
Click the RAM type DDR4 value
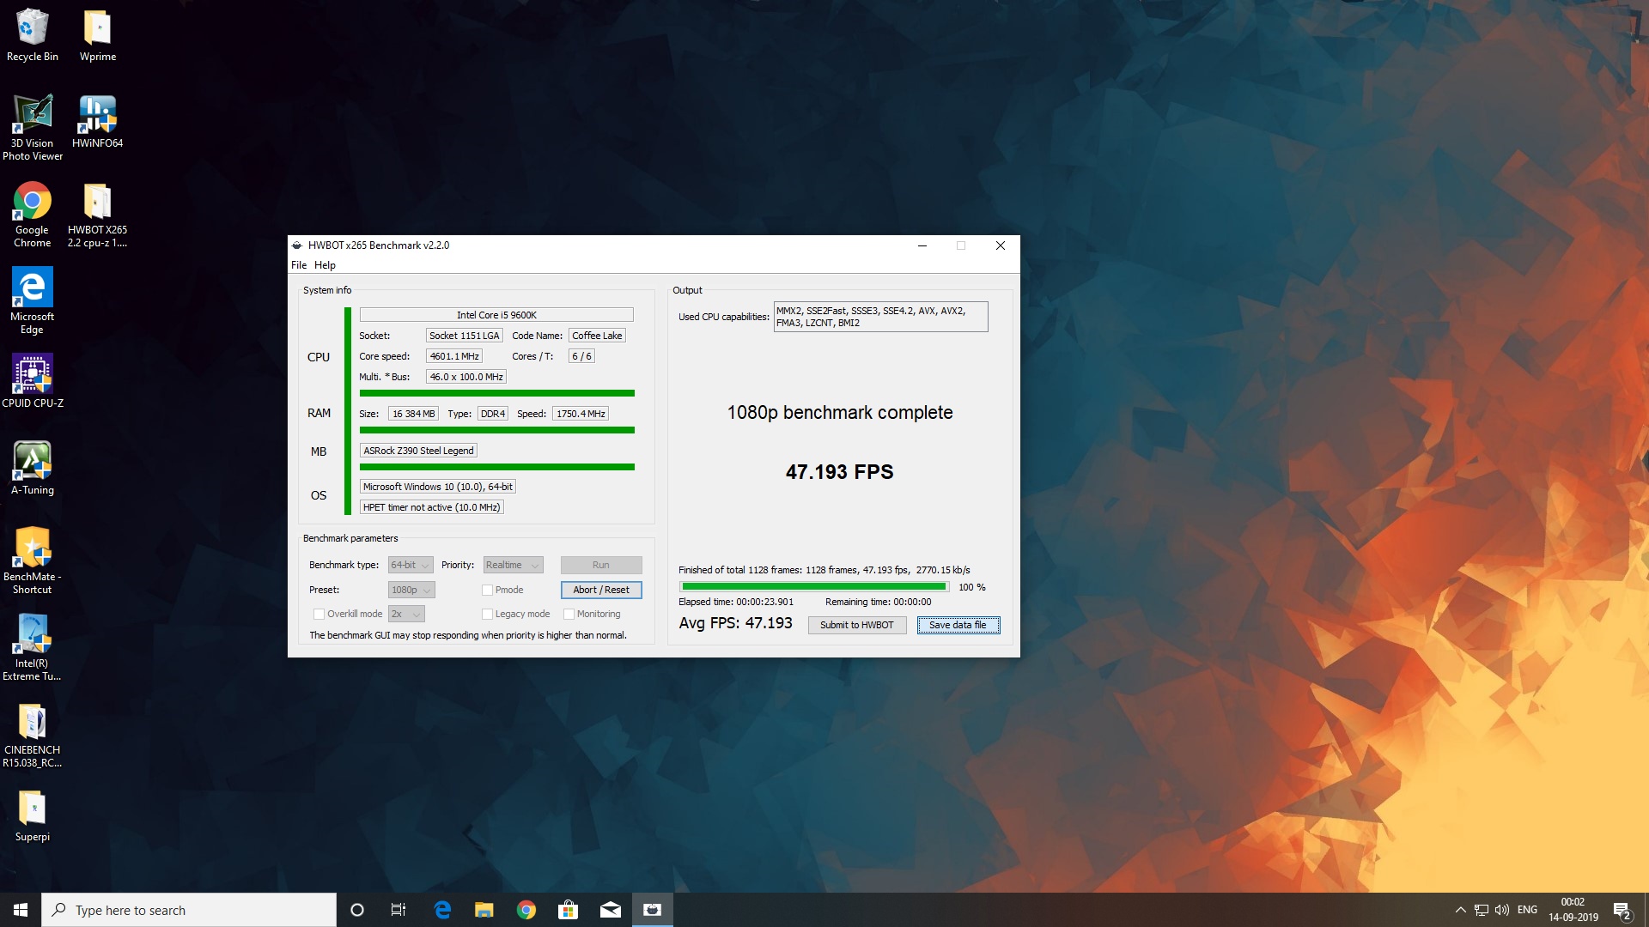[x=493, y=414]
